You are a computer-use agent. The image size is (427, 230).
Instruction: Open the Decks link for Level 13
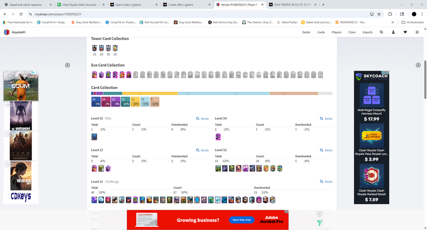click(202, 150)
